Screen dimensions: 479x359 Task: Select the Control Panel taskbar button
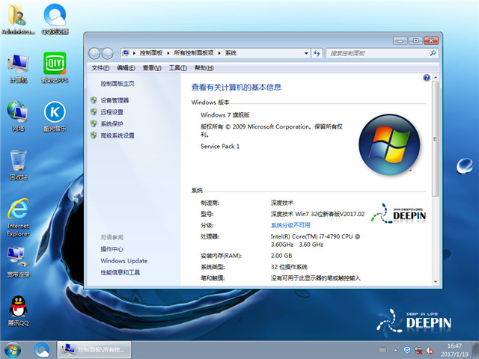coord(94,350)
